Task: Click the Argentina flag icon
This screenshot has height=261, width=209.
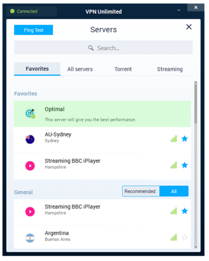Action: (x=30, y=238)
